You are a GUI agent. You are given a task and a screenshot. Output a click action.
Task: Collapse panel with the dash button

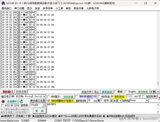coord(158,92)
